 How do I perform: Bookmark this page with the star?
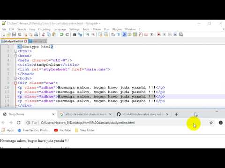[x=211, y=123]
